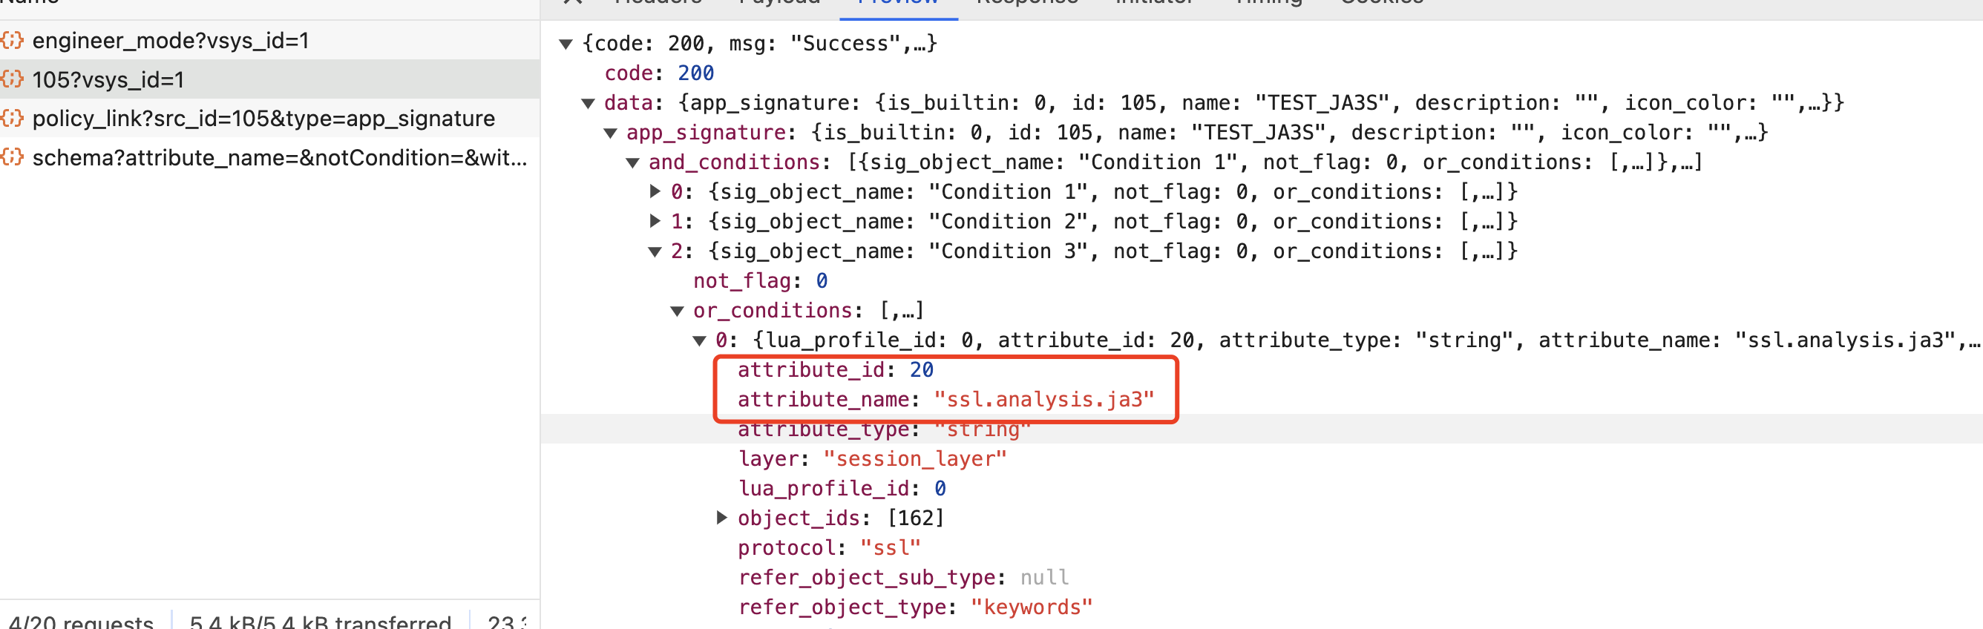Viewport: 1983px width, 629px height.
Task: Open the policy_link?src_id=105 request name
Action: point(263,119)
